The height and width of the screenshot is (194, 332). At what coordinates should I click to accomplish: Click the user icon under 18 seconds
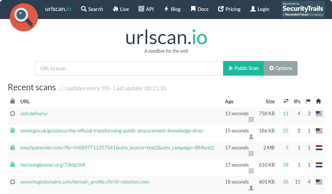(x=251, y=188)
